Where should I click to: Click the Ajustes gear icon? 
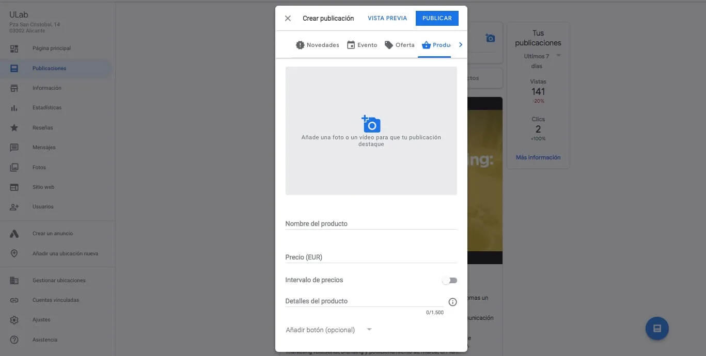(x=14, y=320)
